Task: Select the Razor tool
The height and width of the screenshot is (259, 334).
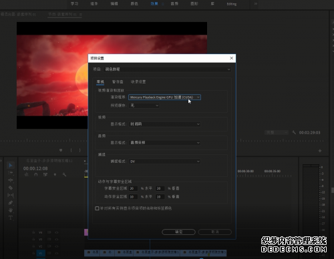Action: (x=11, y=188)
